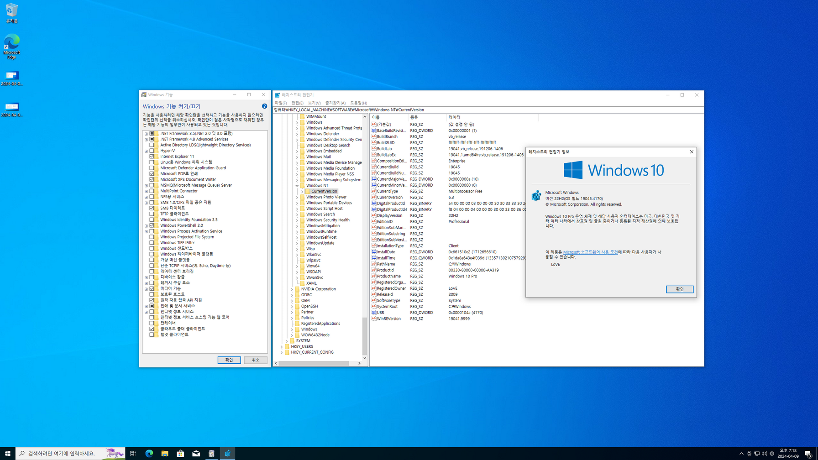Show hidden system tray icons
818x460 pixels.
point(741,453)
